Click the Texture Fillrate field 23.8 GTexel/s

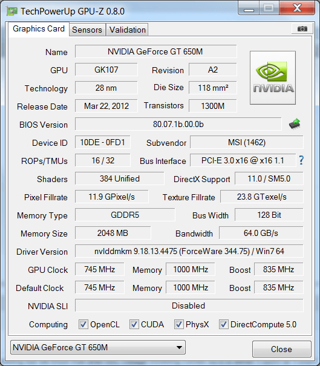[262, 197]
